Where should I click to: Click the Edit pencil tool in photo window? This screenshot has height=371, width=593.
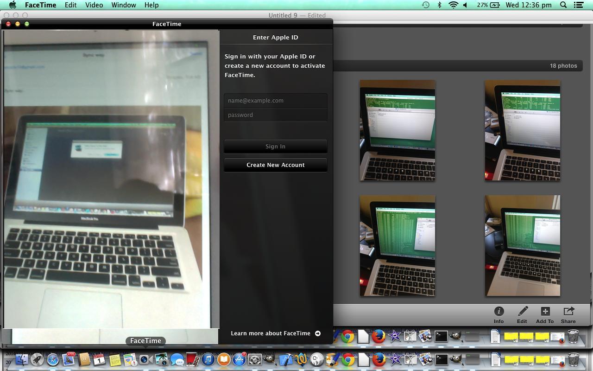click(x=522, y=315)
